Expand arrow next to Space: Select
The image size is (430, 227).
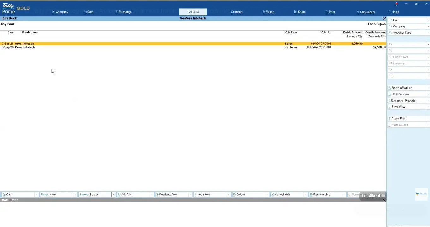click(x=113, y=195)
